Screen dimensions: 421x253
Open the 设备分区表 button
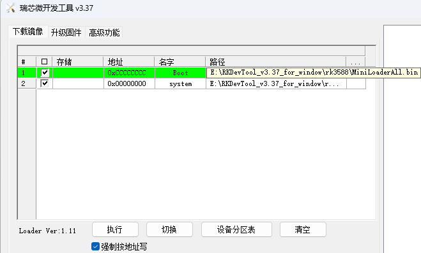pos(236,229)
